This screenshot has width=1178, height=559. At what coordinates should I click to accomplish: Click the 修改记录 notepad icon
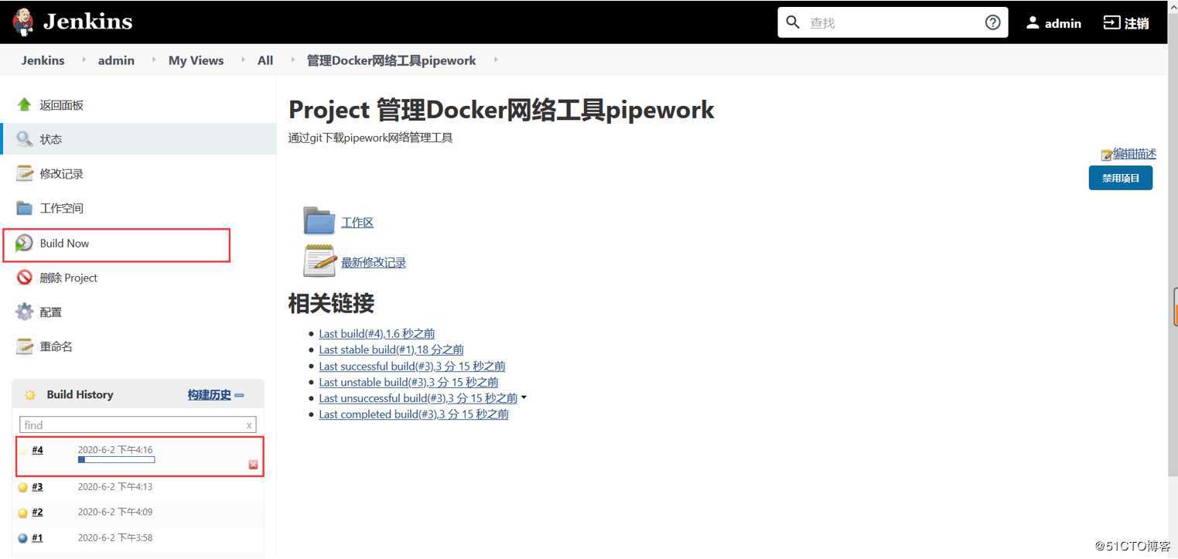point(25,173)
